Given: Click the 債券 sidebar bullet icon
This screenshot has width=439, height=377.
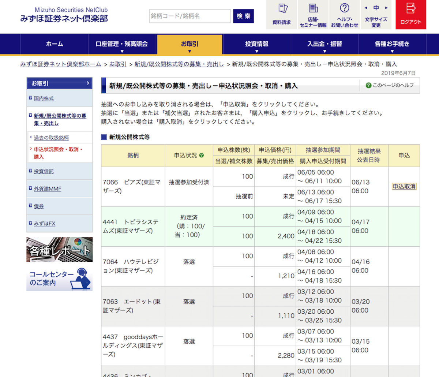Looking at the screenshot, I should 30,205.
